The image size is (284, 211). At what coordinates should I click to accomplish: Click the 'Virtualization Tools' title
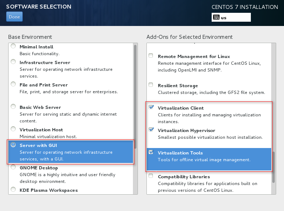click(x=180, y=153)
